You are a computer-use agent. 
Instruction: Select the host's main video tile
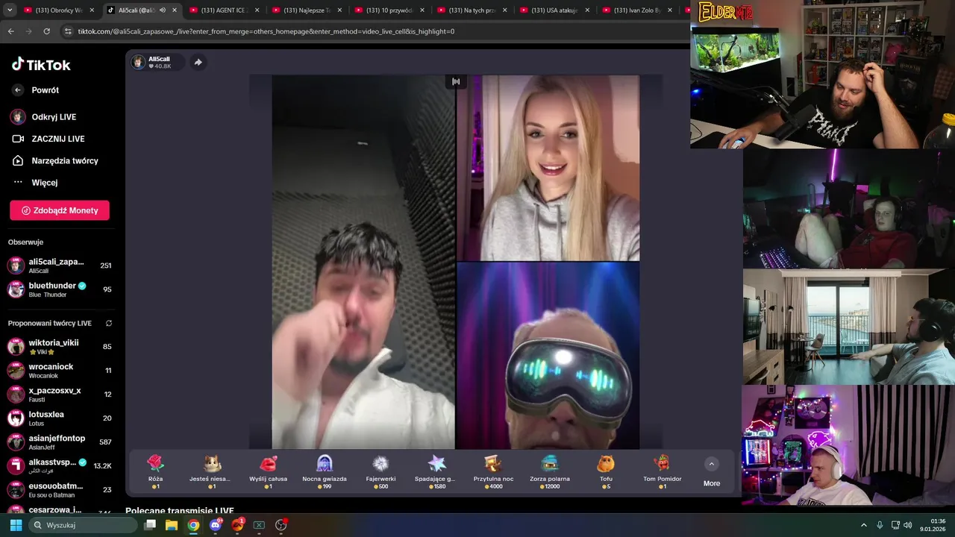(x=363, y=262)
